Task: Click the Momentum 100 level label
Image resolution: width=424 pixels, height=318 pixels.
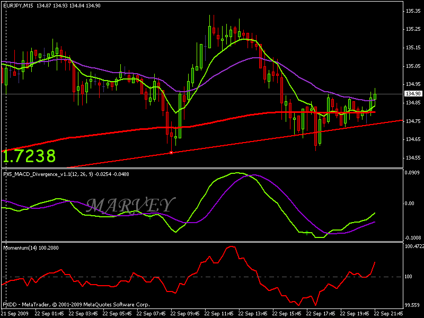Action: coord(408,277)
